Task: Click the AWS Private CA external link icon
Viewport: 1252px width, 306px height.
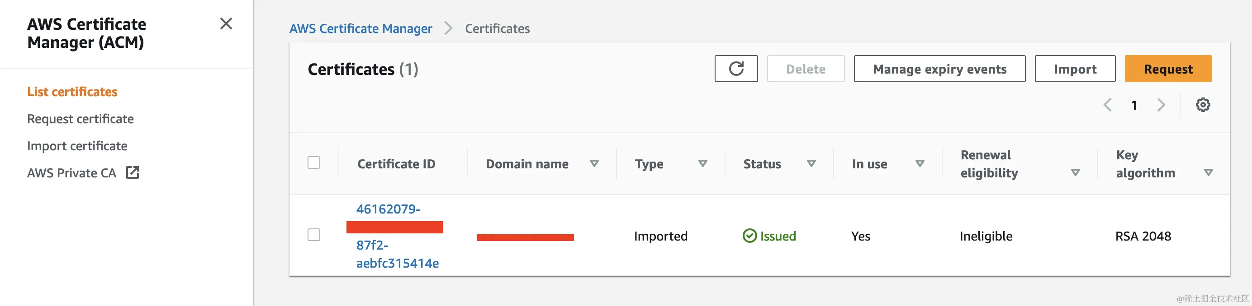Action: point(133,173)
